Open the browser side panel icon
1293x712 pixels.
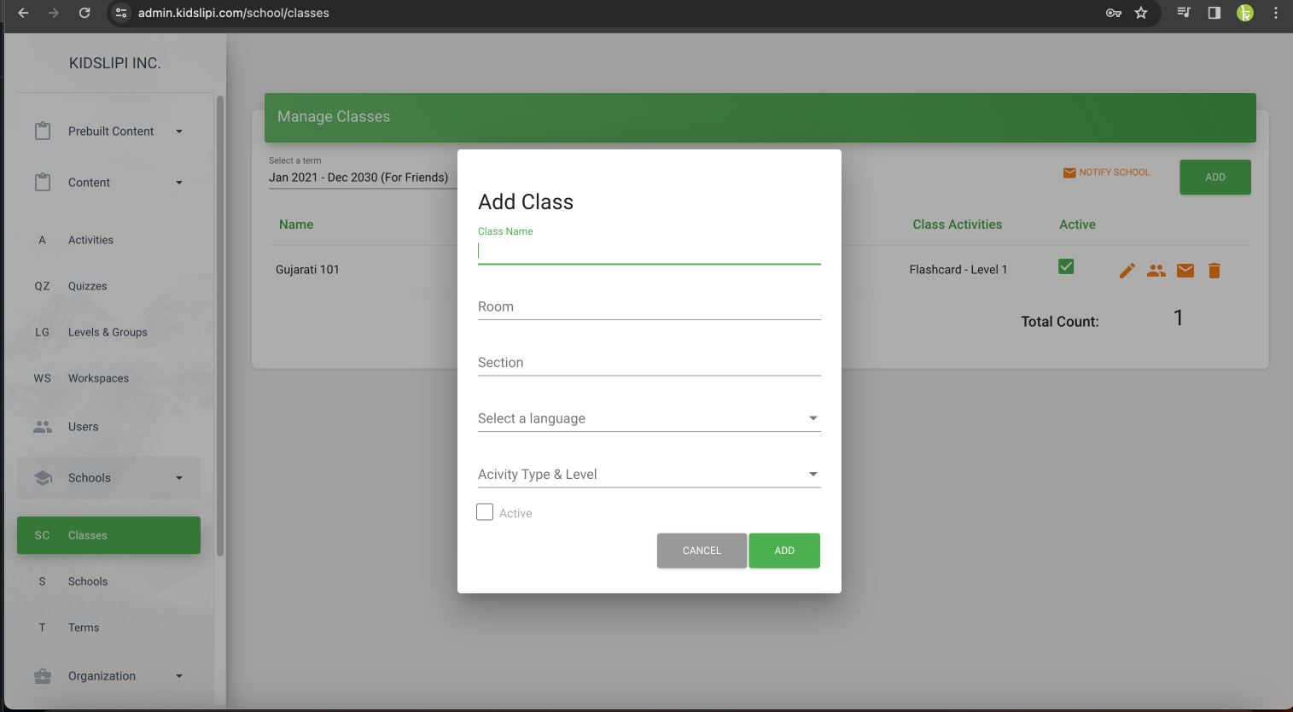point(1214,13)
